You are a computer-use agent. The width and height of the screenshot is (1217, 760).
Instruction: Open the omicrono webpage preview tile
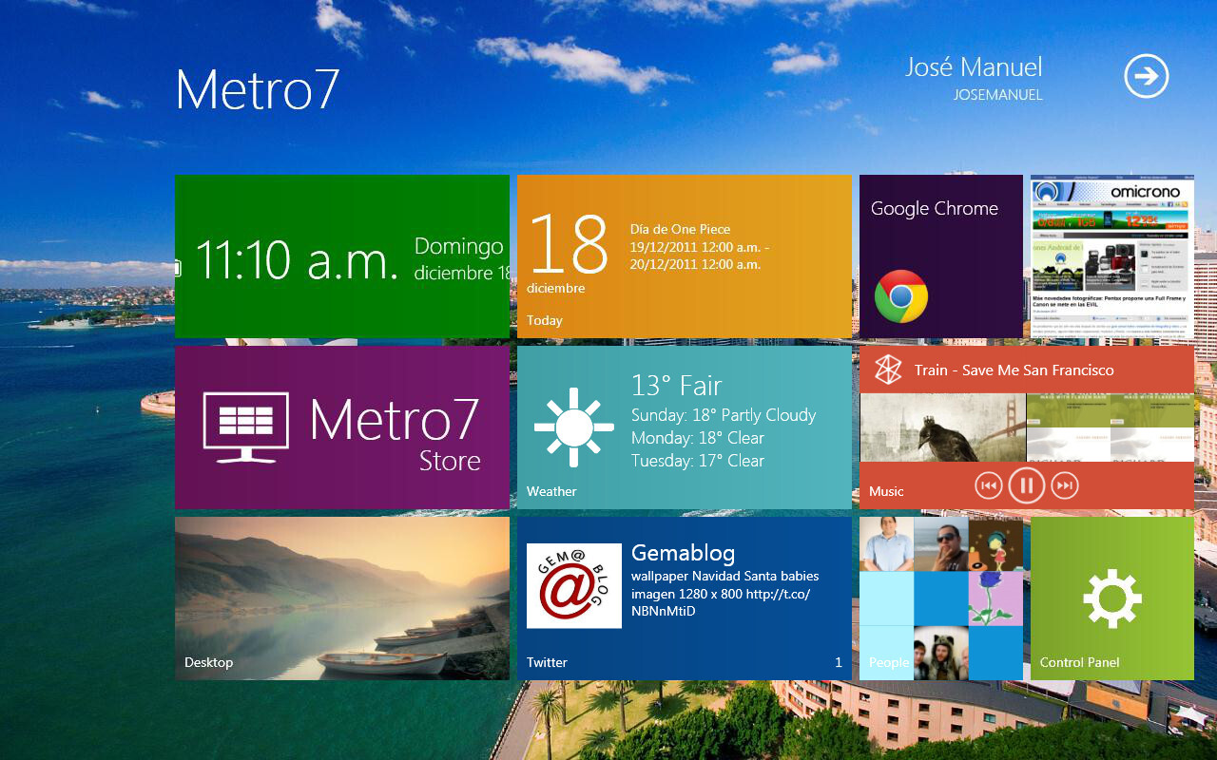tap(1111, 256)
